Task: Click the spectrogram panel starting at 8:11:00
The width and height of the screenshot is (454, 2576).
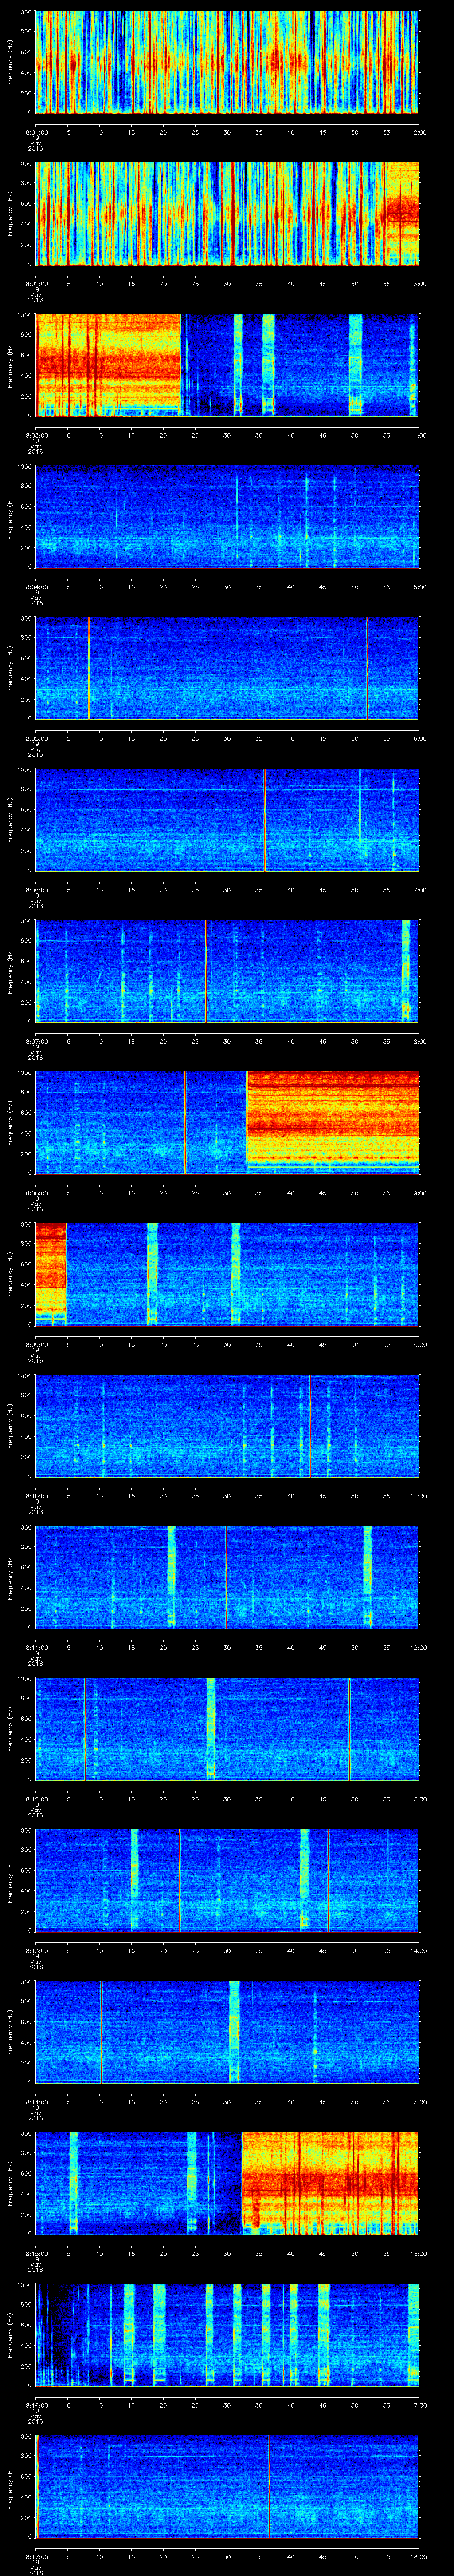Action: coord(227,1577)
